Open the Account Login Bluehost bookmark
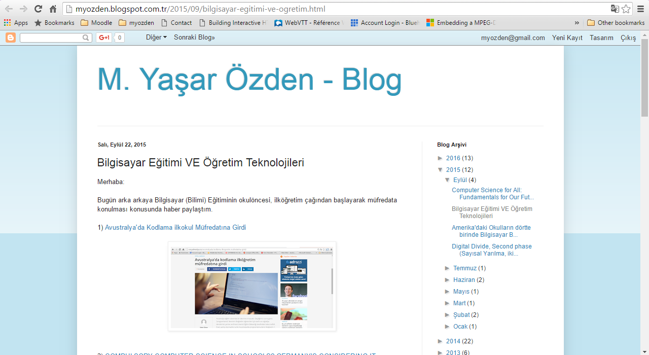The width and height of the screenshot is (649, 355). point(385,22)
